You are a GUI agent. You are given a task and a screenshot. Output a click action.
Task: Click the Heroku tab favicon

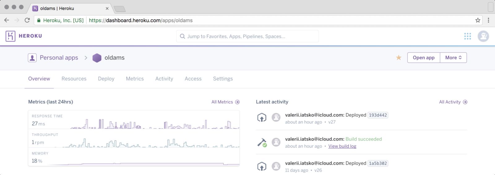coord(35,8)
